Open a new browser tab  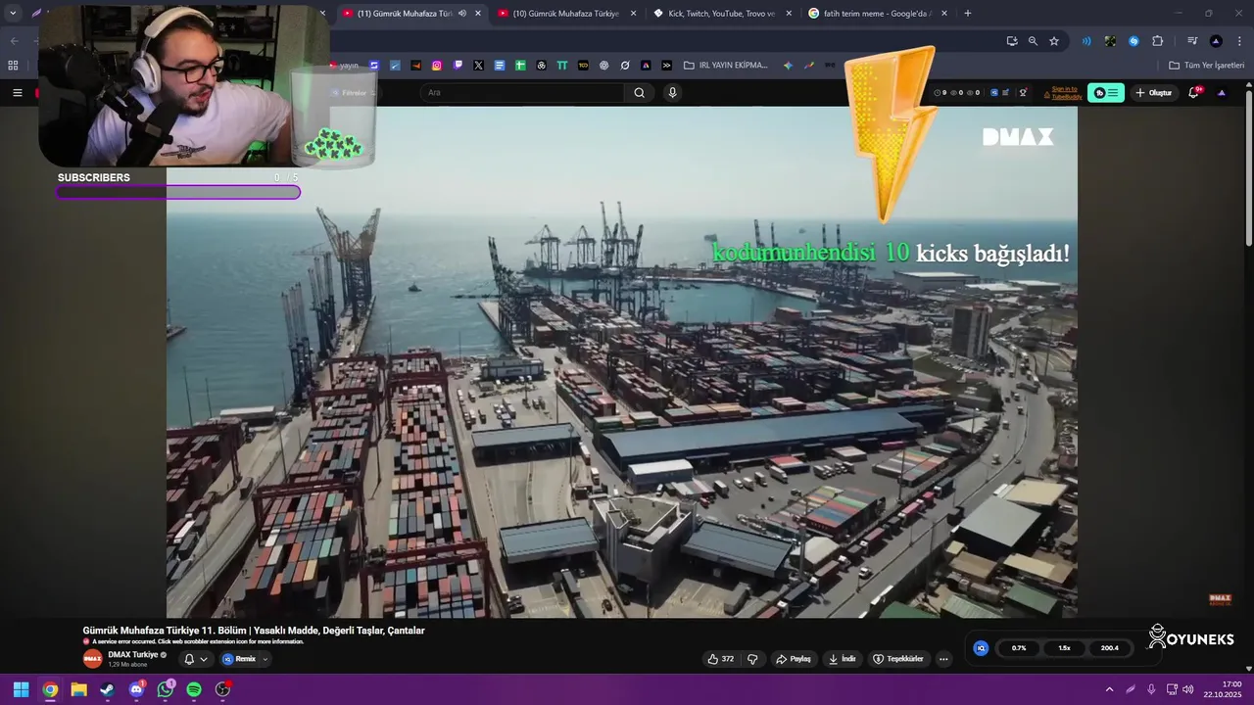click(x=968, y=14)
